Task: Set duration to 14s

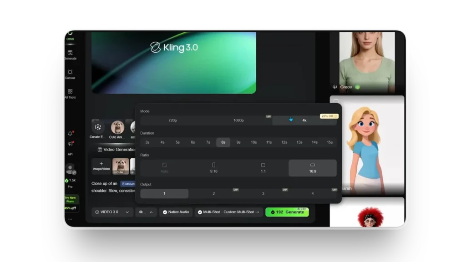Action: [314, 142]
